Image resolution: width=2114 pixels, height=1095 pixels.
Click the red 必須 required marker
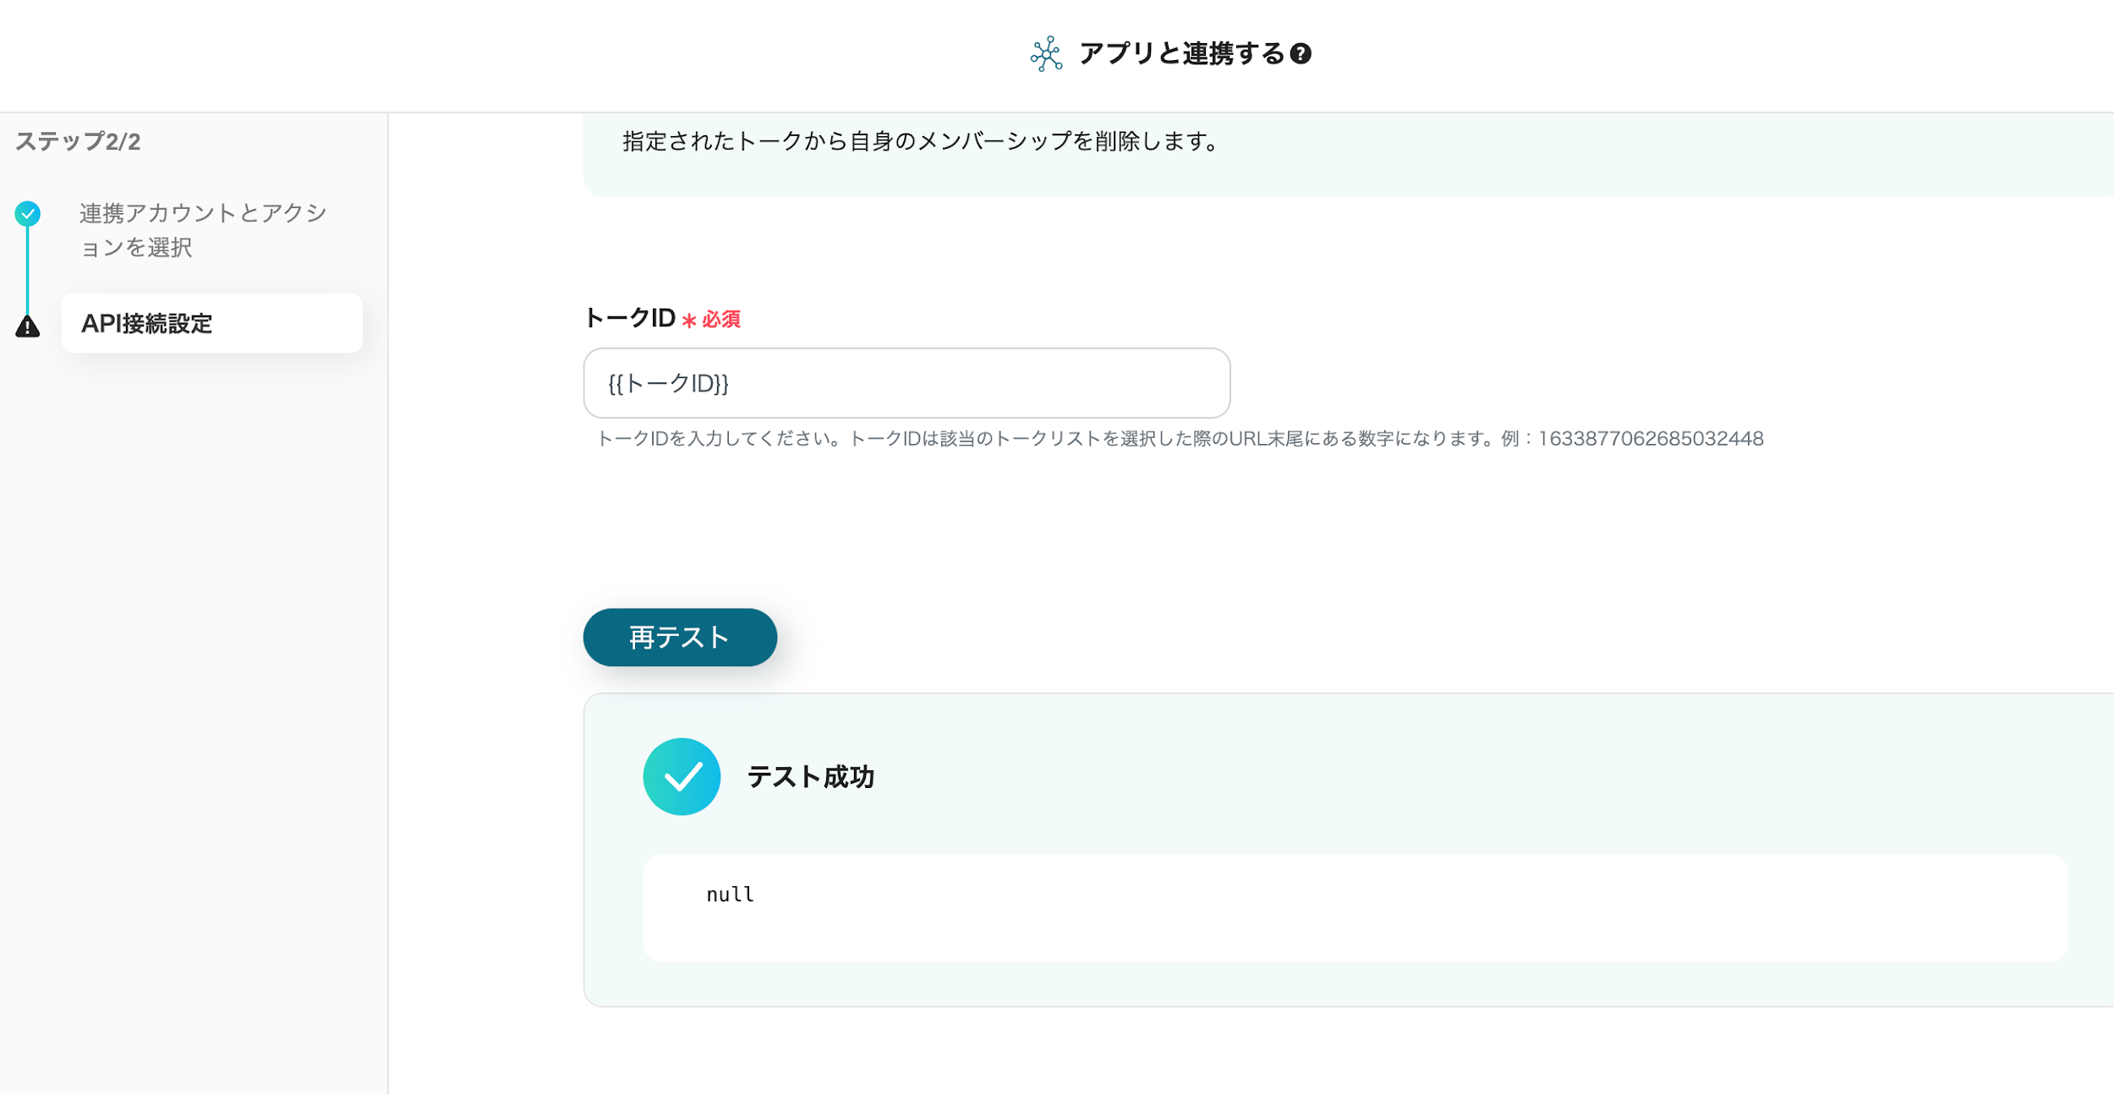pos(720,320)
